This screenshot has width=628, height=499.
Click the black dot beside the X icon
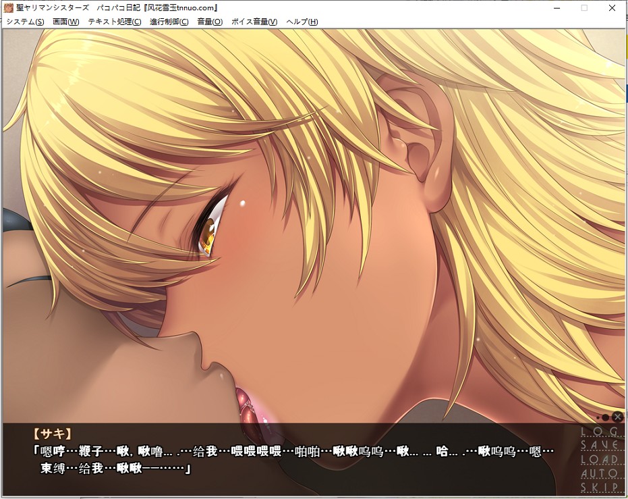605,417
